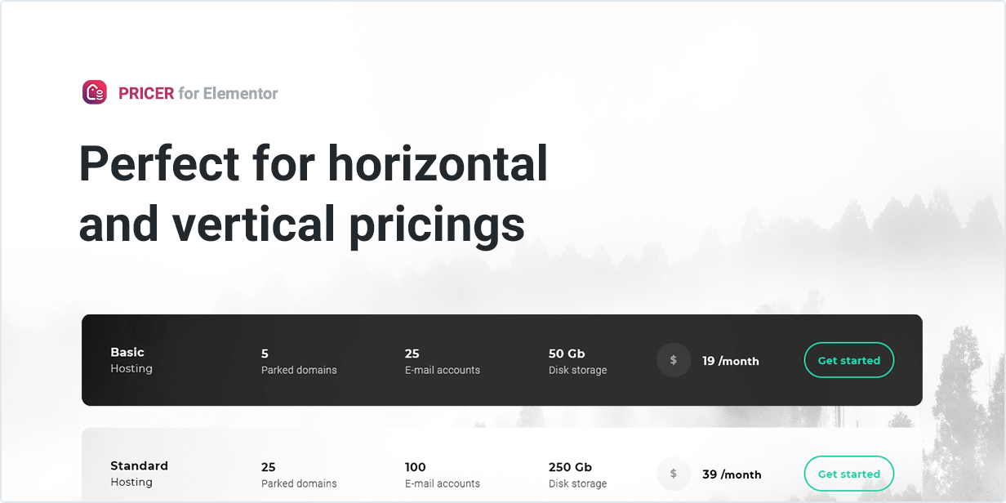Click '5 Parked domains' on Basic row
This screenshot has height=503, width=1006.
click(x=299, y=361)
